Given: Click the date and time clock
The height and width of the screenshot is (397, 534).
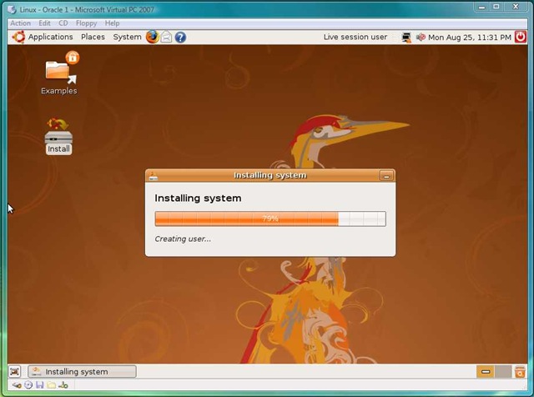Looking at the screenshot, I should pos(470,37).
